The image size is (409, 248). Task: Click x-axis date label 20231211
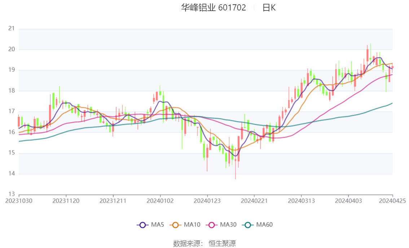pyautogui.click(x=113, y=201)
